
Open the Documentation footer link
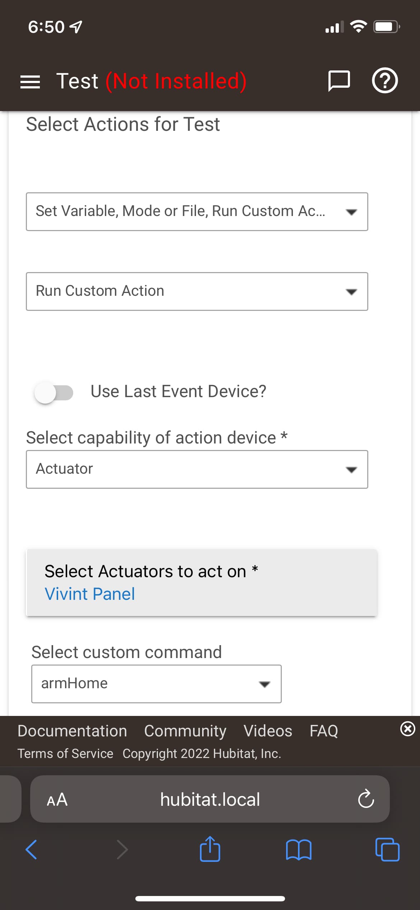72,731
